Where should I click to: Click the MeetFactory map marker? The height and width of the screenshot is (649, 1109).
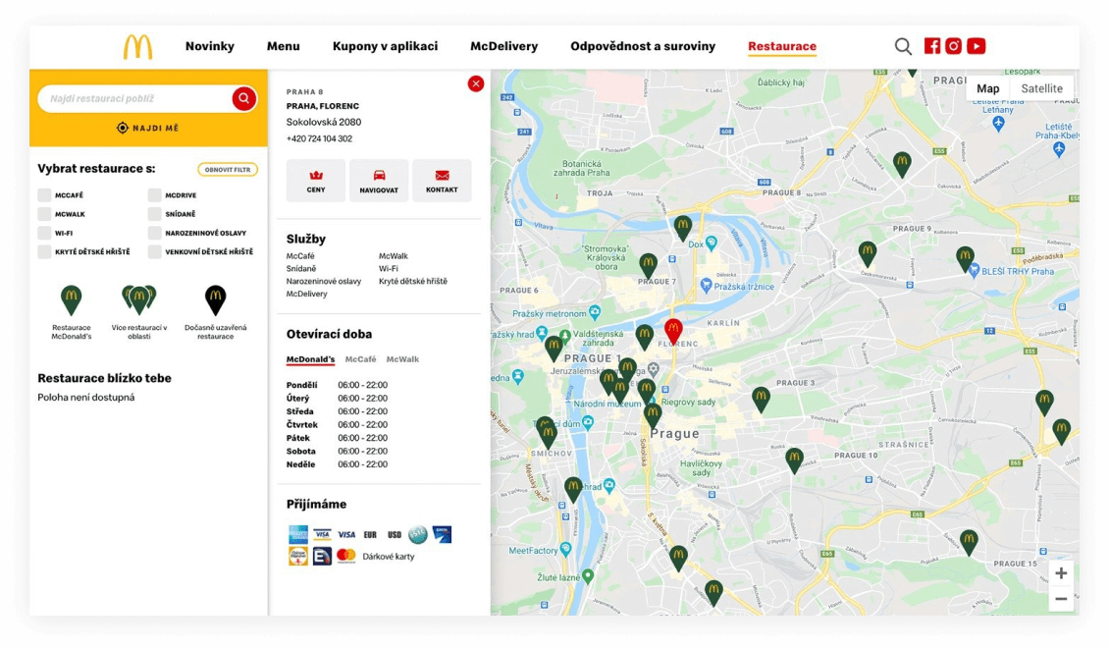pos(566,549)
